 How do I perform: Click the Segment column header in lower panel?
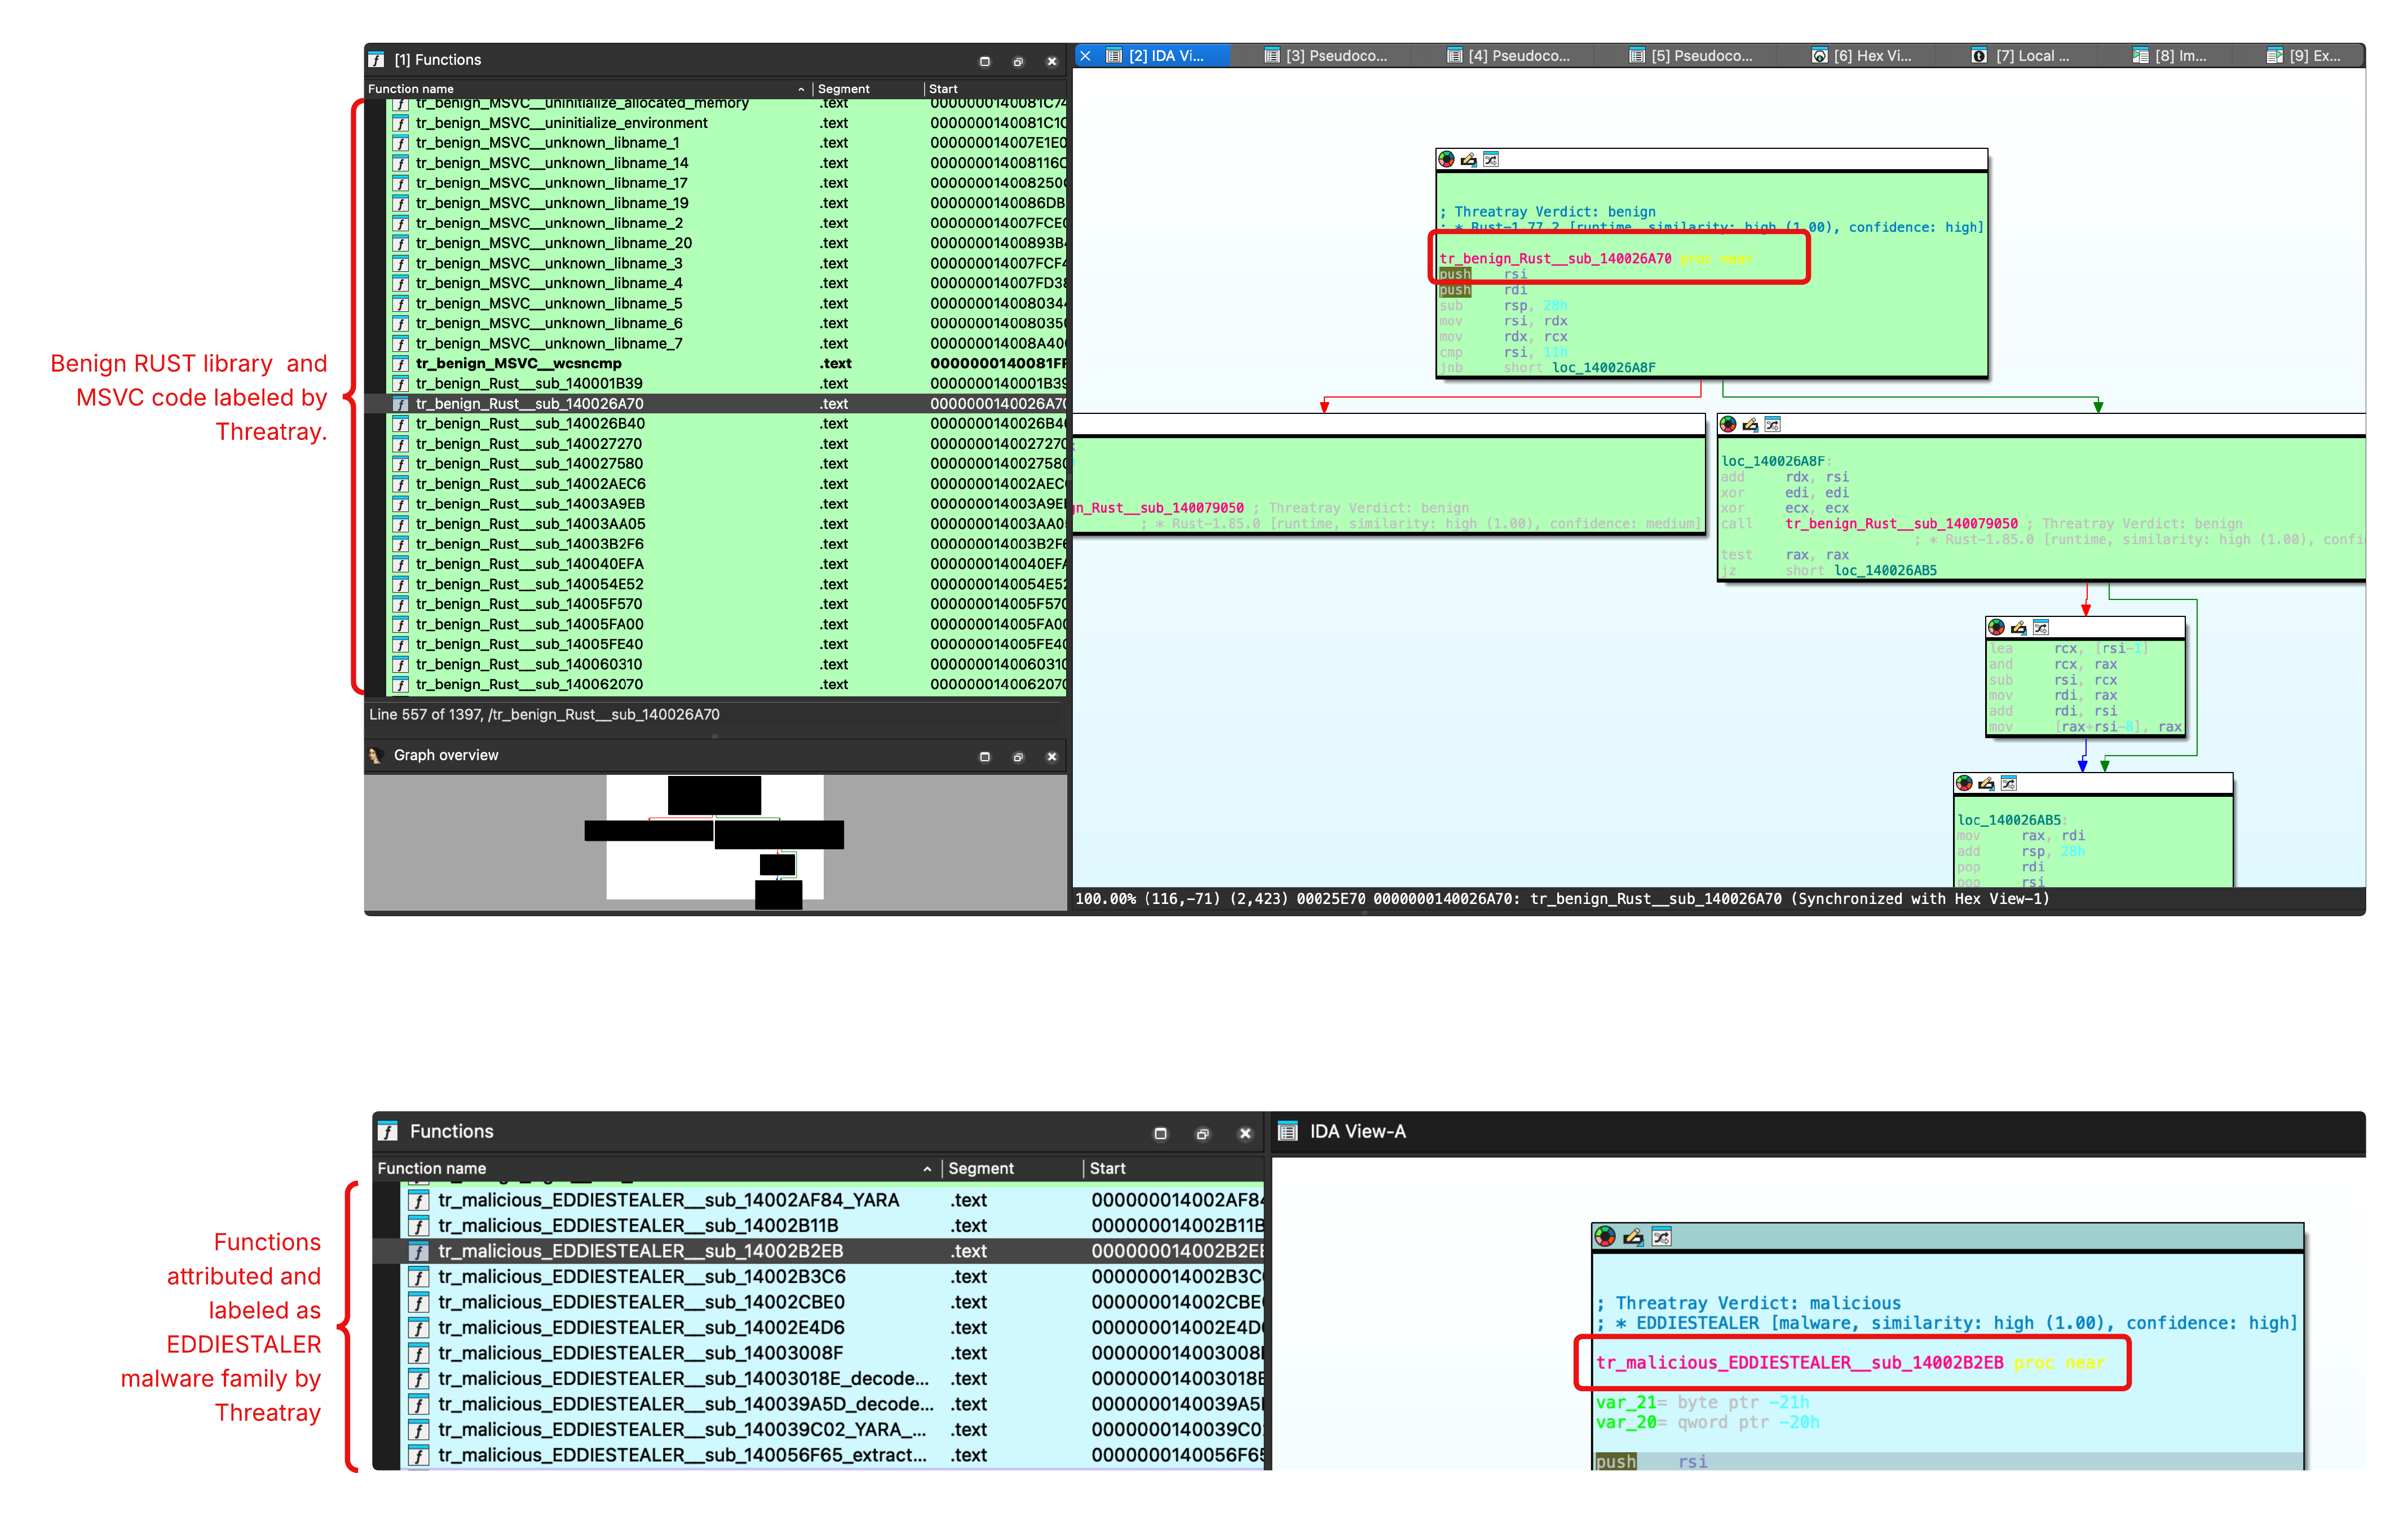(x=980, y=1168)
